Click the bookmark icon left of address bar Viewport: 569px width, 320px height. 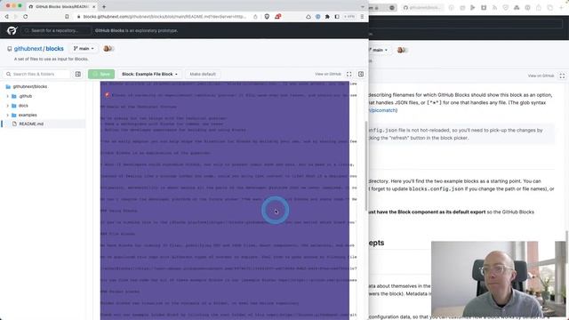tap(67, 17)
